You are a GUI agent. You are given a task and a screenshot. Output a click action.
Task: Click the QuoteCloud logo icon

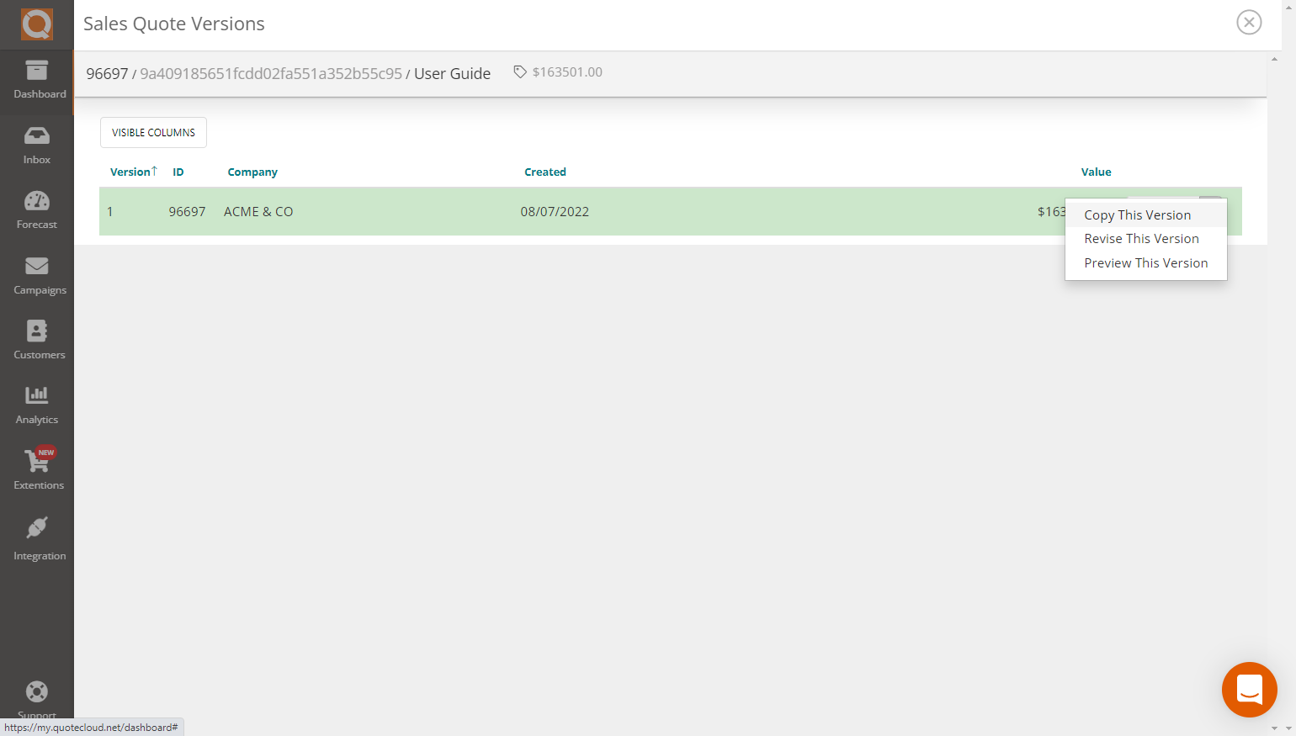pyautogui.click(x=37, y=24)
